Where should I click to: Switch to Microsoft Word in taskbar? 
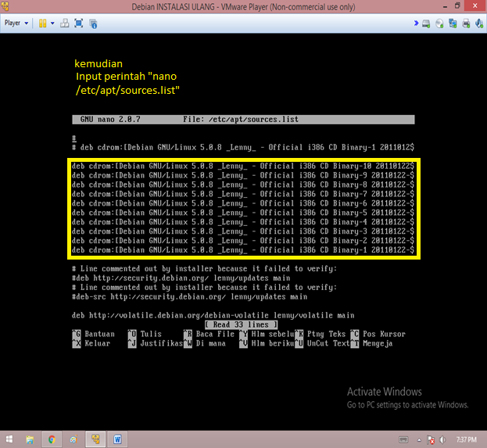(117, 439)
